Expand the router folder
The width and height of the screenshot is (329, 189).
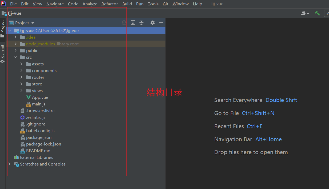tap(21, 77)
